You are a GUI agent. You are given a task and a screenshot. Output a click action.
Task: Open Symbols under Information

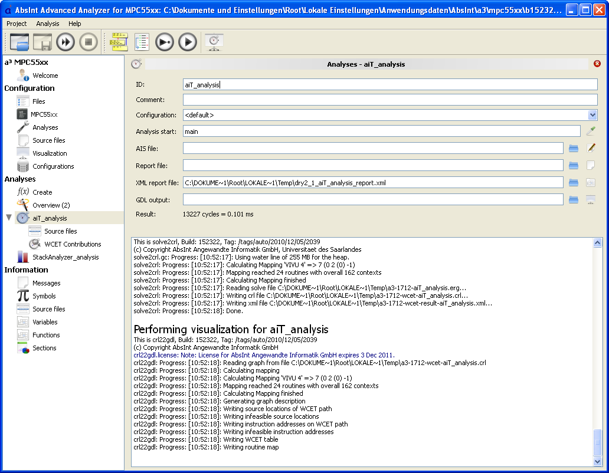tap(44, 295)
